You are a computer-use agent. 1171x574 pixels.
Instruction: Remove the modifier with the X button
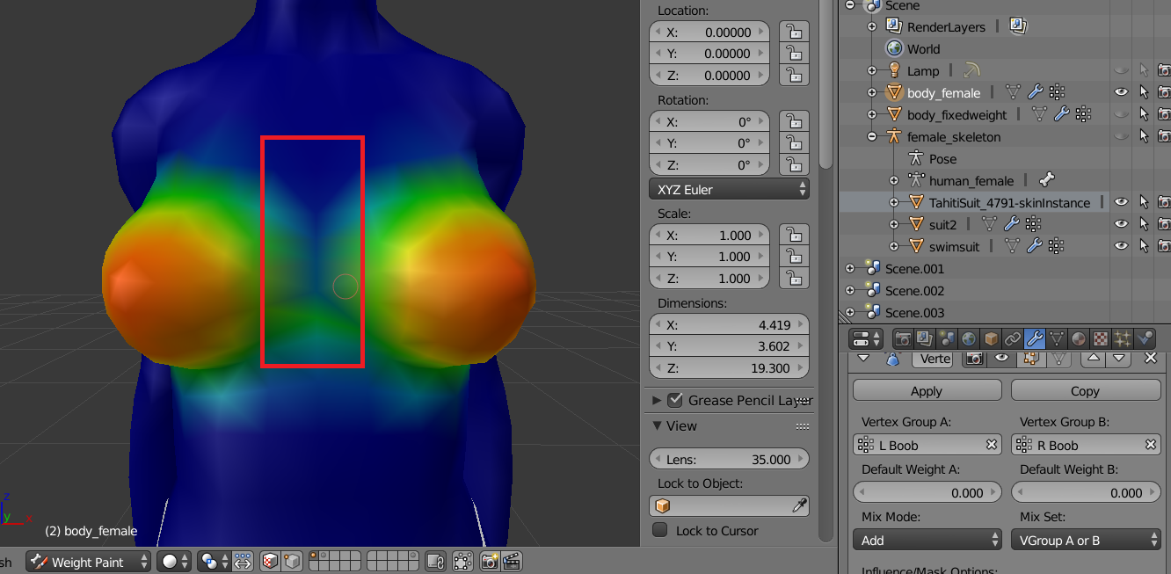pyautogui.click(x=1150, y=358)
